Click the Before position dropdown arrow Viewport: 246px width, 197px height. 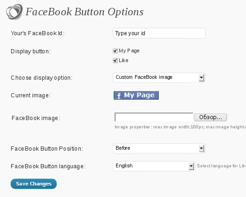(x=201, y=149)
